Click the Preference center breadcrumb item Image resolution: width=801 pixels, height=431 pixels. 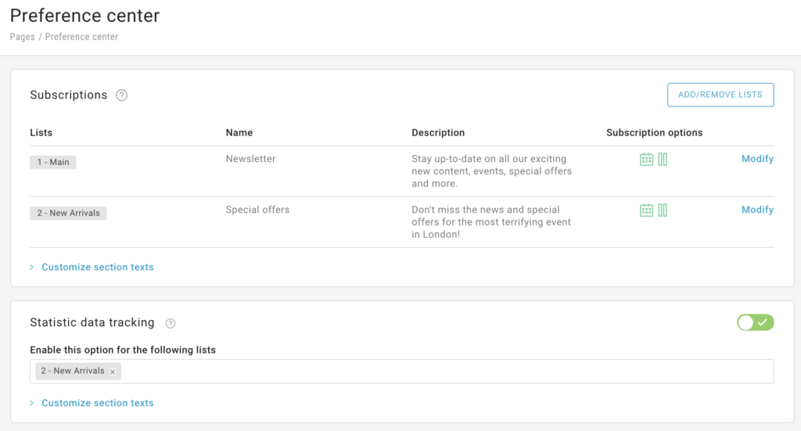point(81,37)
